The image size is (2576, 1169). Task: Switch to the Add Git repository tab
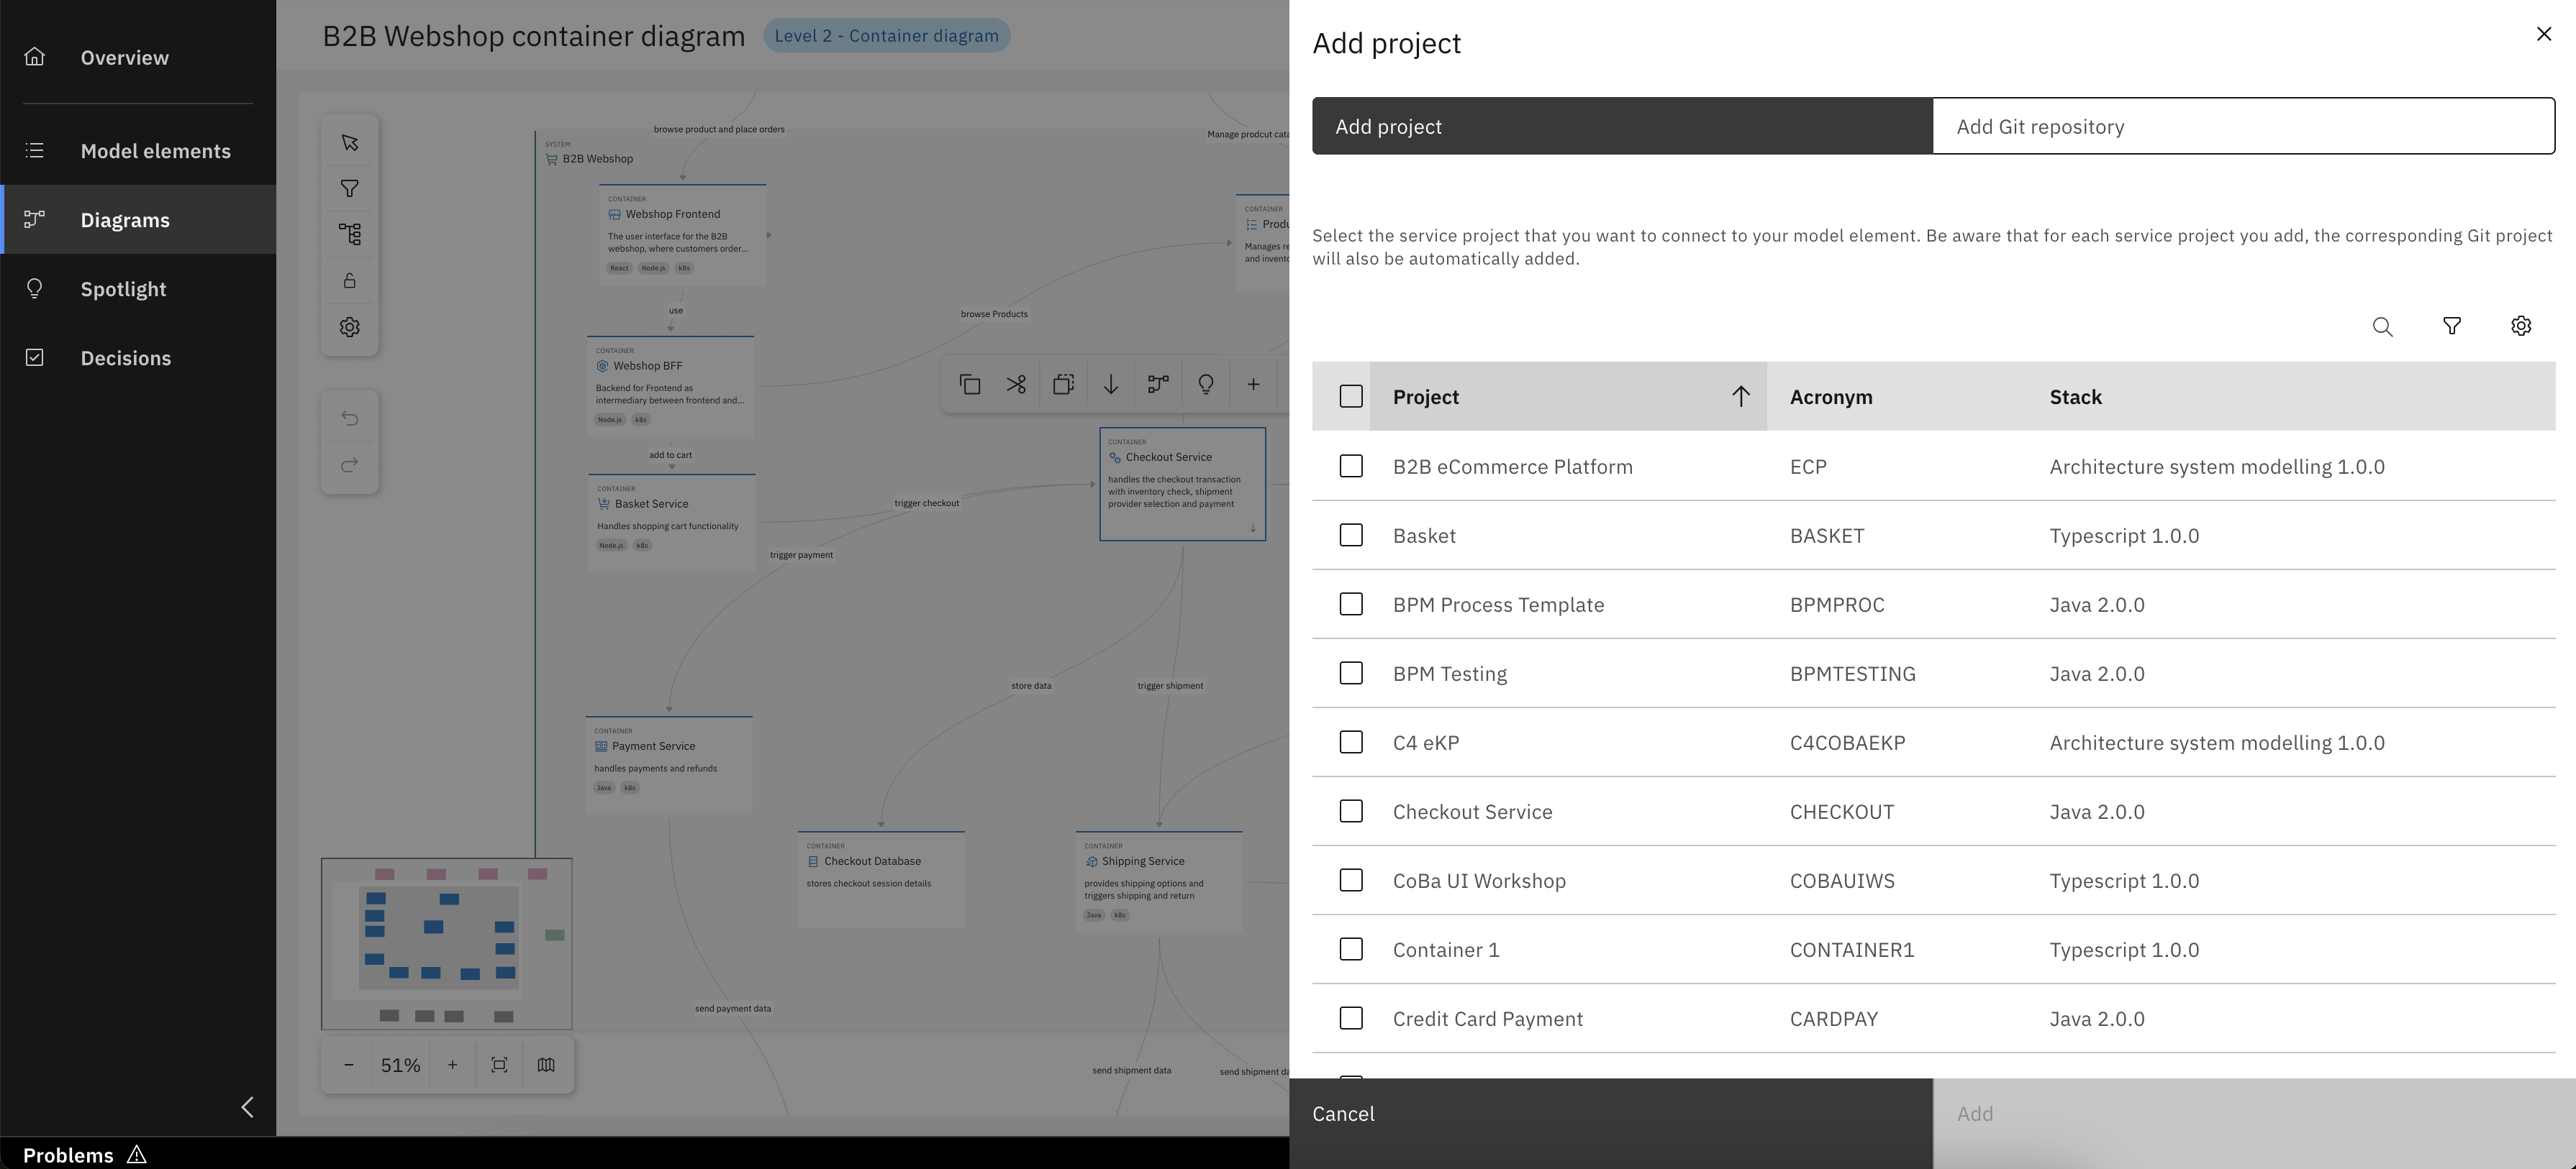[2243, 127]
